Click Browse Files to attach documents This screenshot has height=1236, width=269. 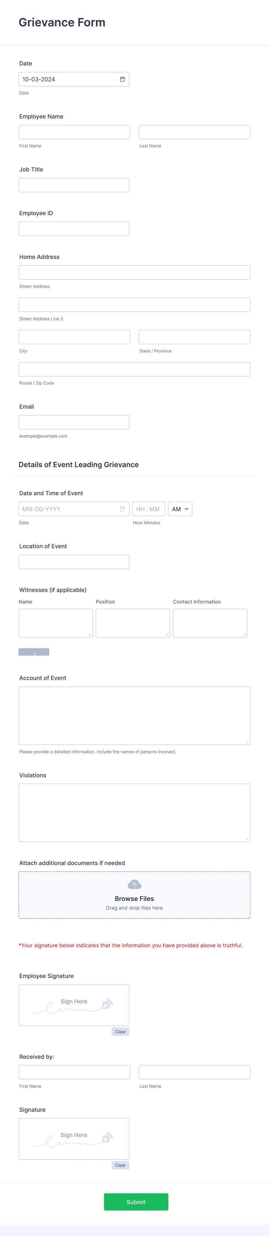tap(134, 898)
